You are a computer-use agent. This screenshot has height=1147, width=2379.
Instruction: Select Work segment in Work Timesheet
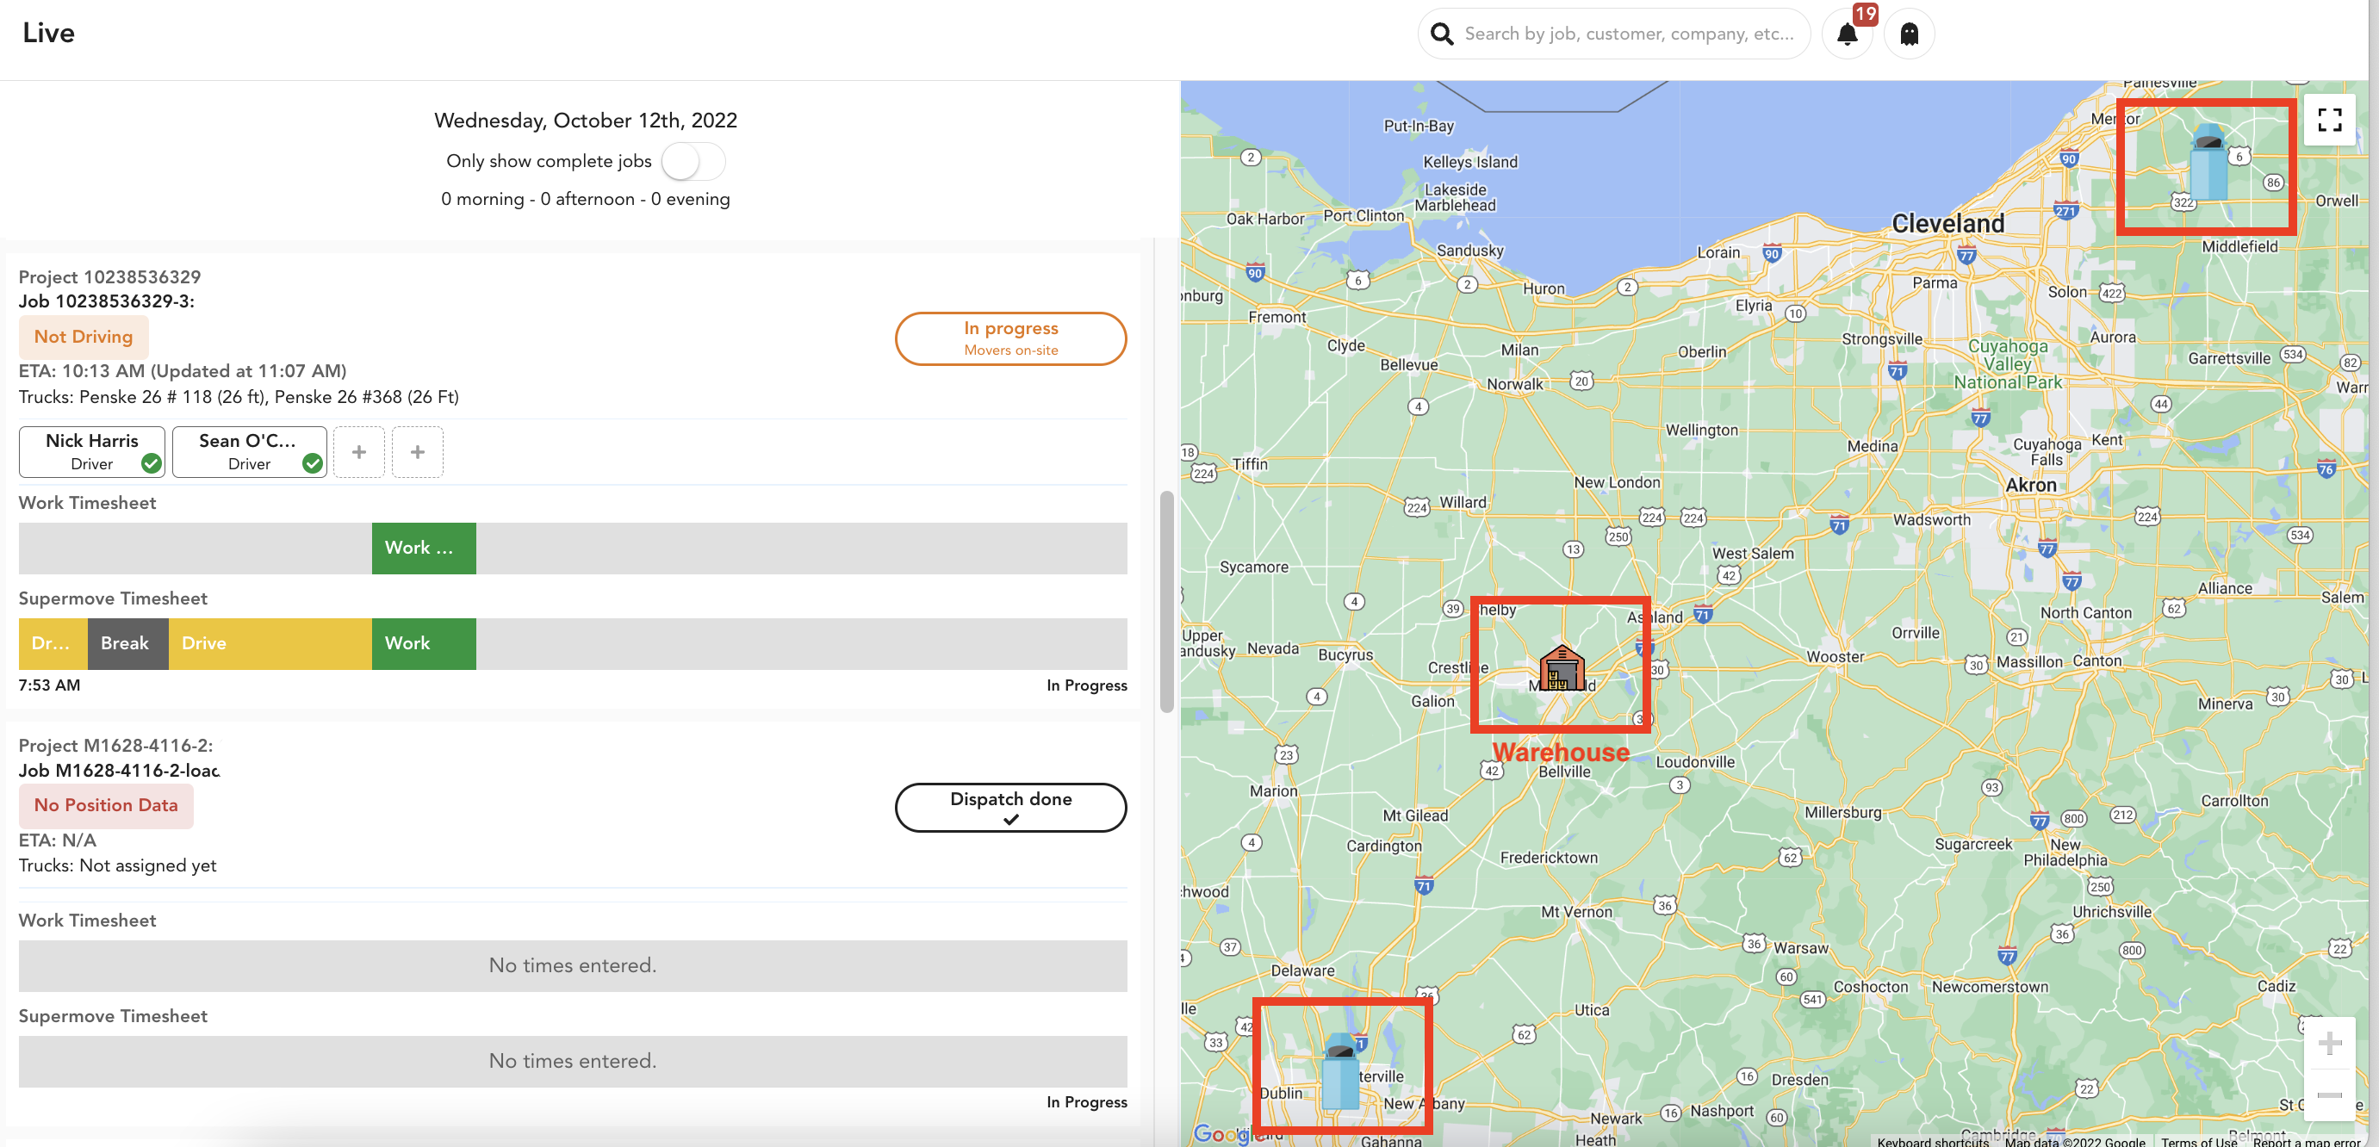click(424, 549)
